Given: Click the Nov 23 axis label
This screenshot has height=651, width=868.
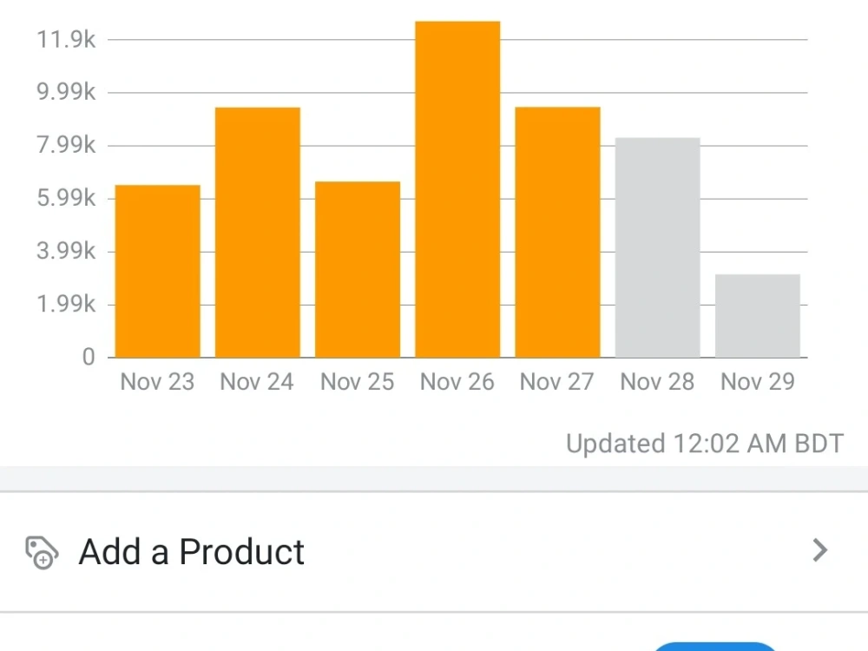Looking at the screenshot, I should [157, 382].
